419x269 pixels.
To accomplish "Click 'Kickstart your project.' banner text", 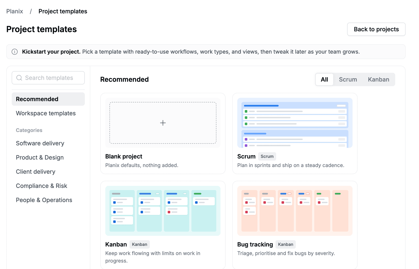I will point(51,52).
